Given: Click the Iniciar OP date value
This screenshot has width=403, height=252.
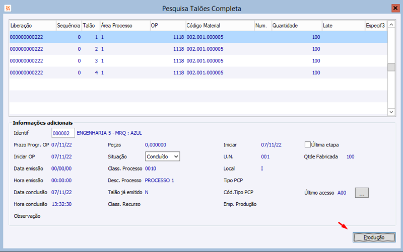Looking at the screenshot, I should 61,156.
